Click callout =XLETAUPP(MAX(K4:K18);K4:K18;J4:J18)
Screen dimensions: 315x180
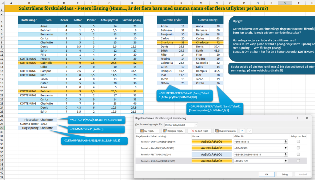pos(96,120)
